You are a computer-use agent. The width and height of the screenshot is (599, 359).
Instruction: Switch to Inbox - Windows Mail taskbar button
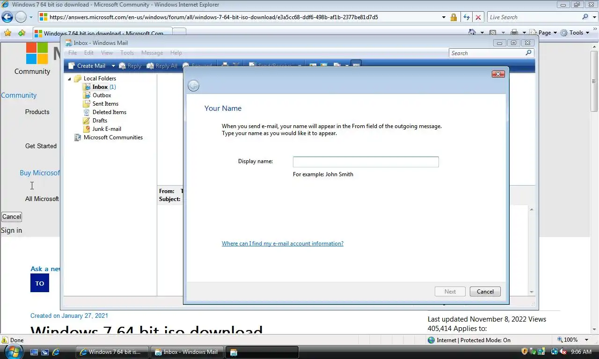click(187, 352)
